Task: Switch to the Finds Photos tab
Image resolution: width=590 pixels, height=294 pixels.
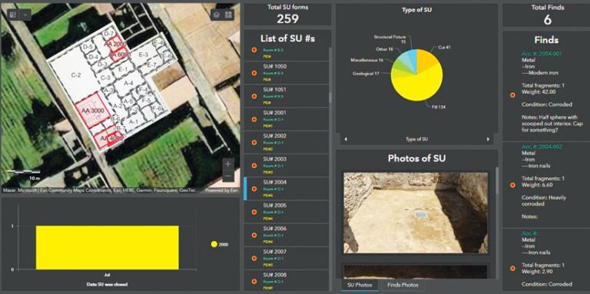Action: point(403,285)
